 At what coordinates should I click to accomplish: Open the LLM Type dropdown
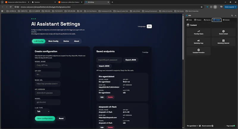42,111
